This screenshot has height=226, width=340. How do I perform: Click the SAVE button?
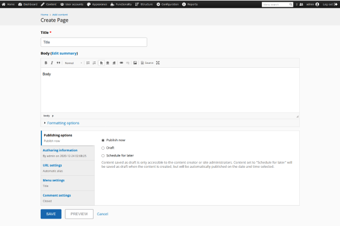51,214
